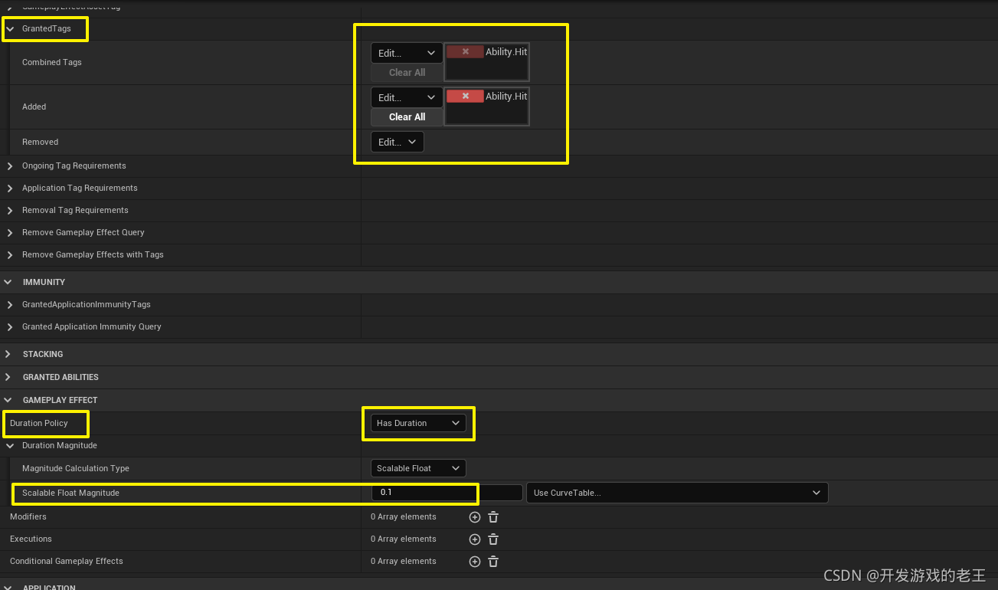Select the Conditional Gameplay Effects label
Viewport: 998px width, 590px height.
67,562
